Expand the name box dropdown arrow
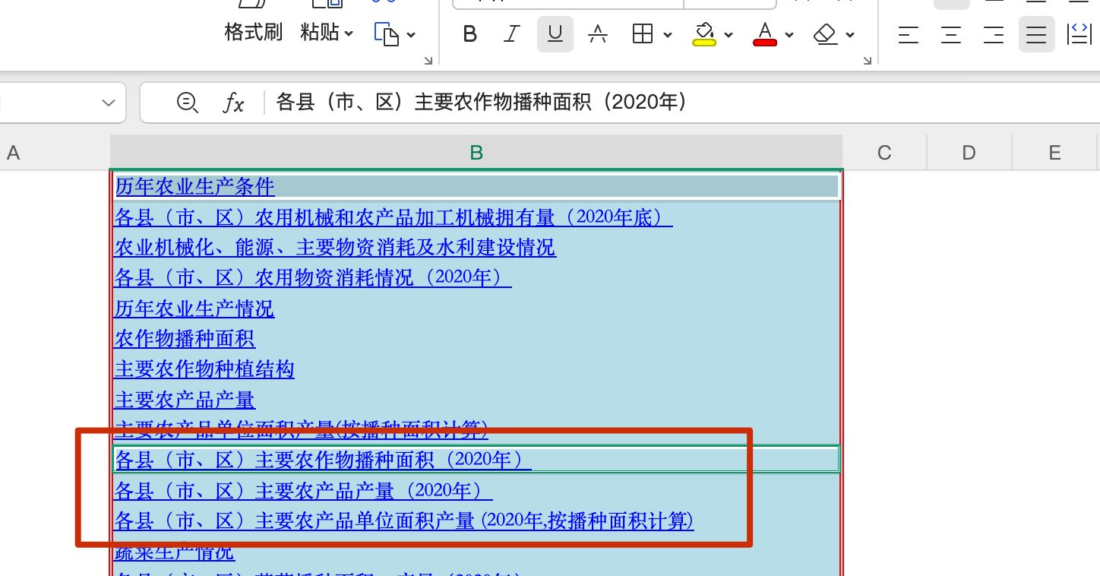The height and width of the screenshot is (576, 1100). tap(109, 103)
